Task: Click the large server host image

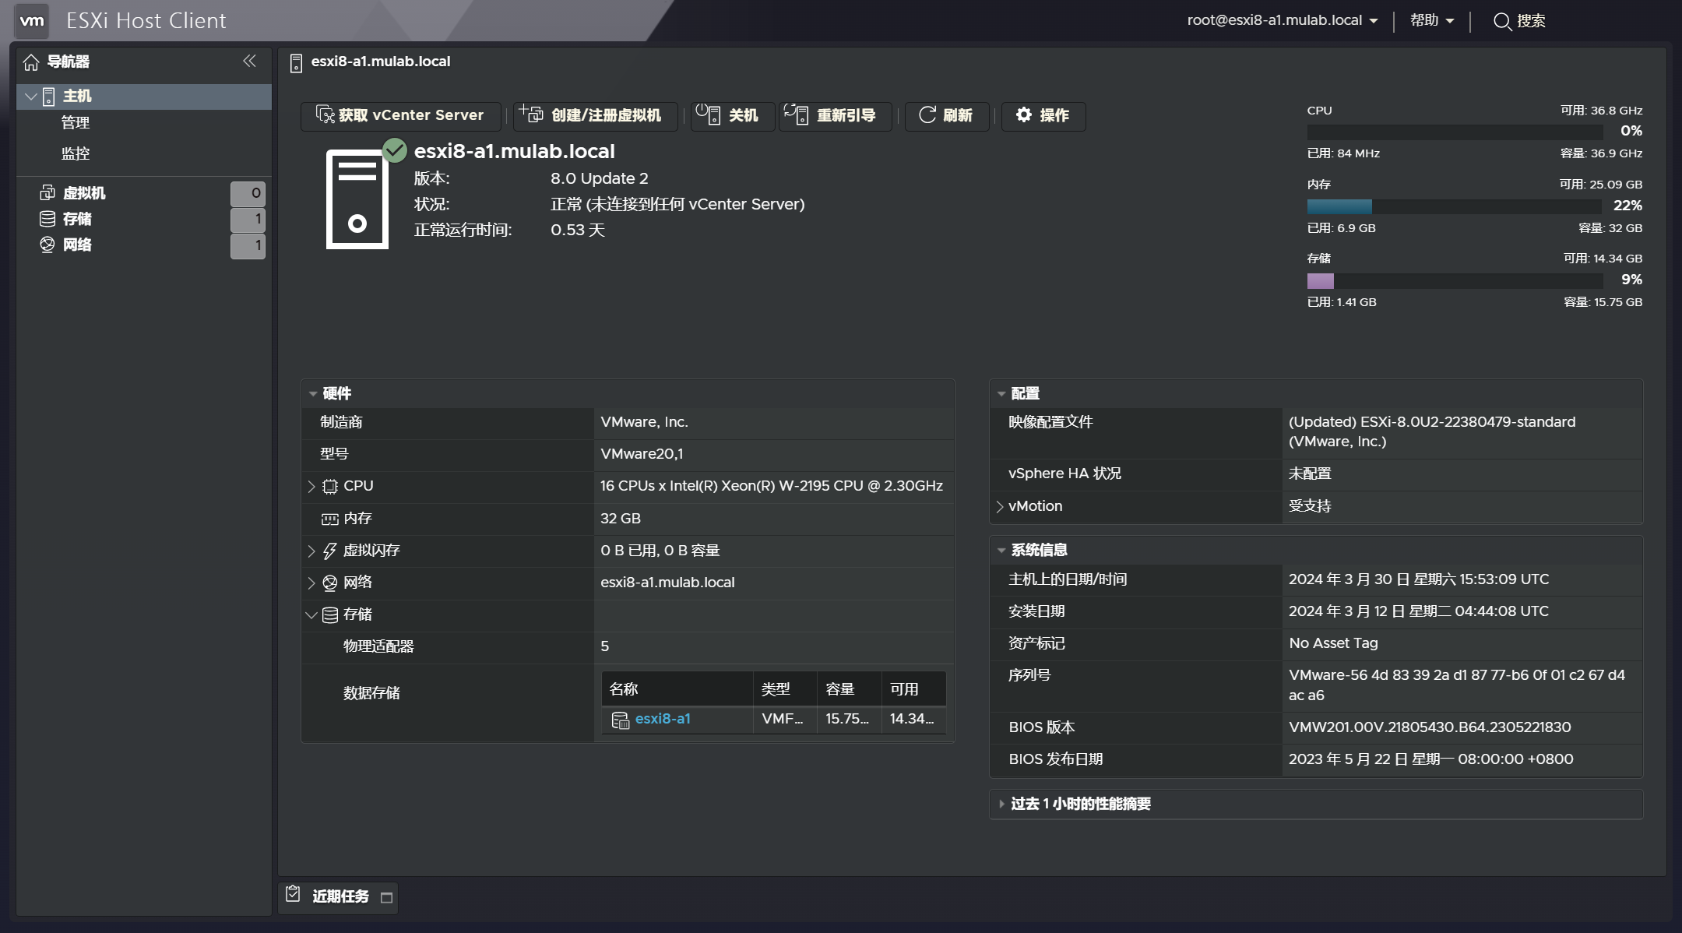Action: point(357,199)
